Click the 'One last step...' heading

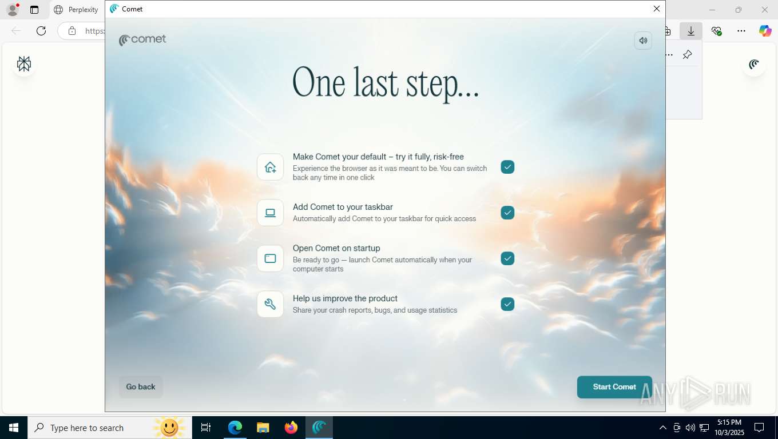[x=386, y=83]
